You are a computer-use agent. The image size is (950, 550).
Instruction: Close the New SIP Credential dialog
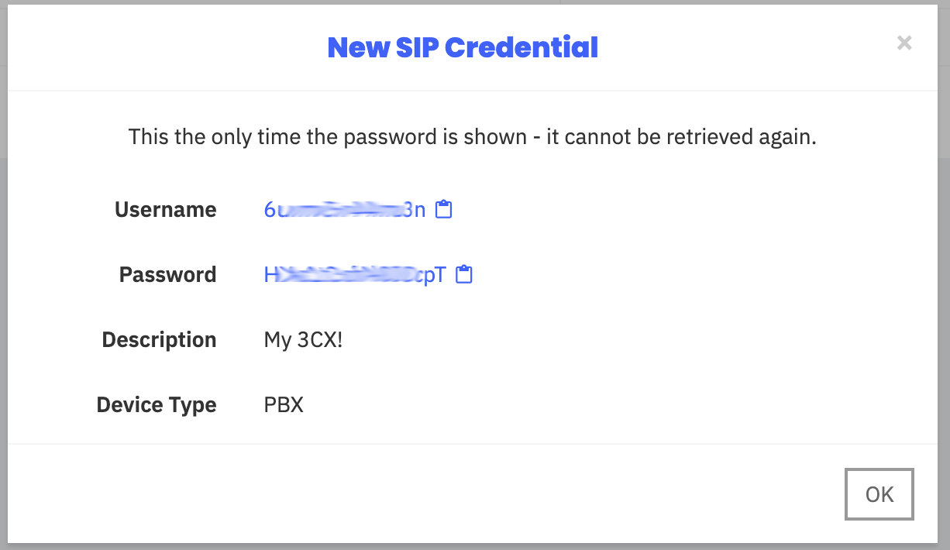click(904, 43)
